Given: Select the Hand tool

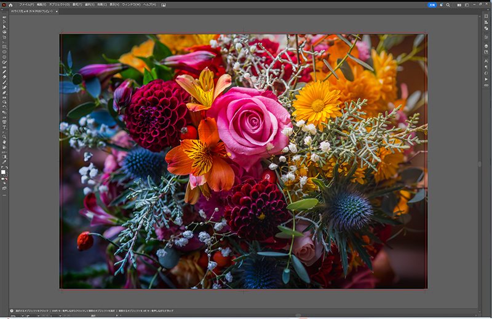Looking at the screenshot, I should [4, 142].
